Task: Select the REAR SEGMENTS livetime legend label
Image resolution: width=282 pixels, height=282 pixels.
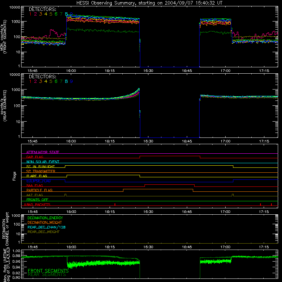Action: [47, 275]
